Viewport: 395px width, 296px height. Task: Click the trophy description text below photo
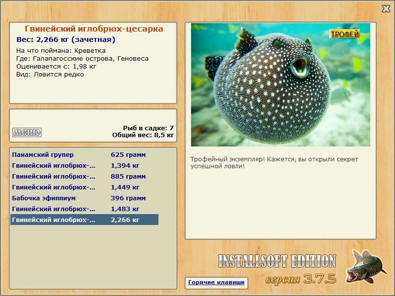[x=274, y=163]
